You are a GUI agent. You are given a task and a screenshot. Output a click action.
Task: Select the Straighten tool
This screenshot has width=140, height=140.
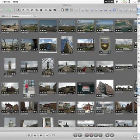coord(32,10)
